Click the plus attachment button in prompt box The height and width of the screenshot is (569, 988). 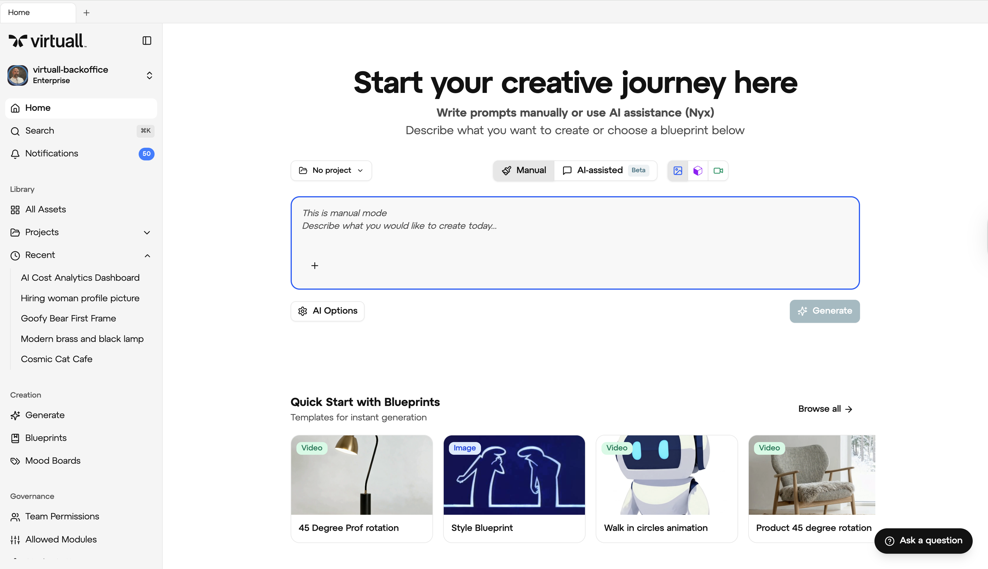(x=315, y=266)
